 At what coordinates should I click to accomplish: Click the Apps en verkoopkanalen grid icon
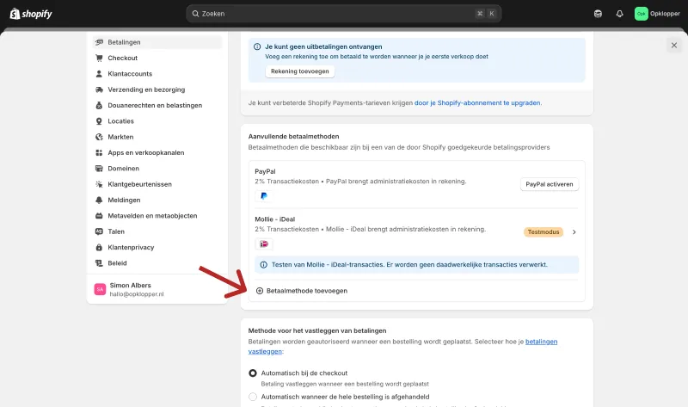coord(99,153)
